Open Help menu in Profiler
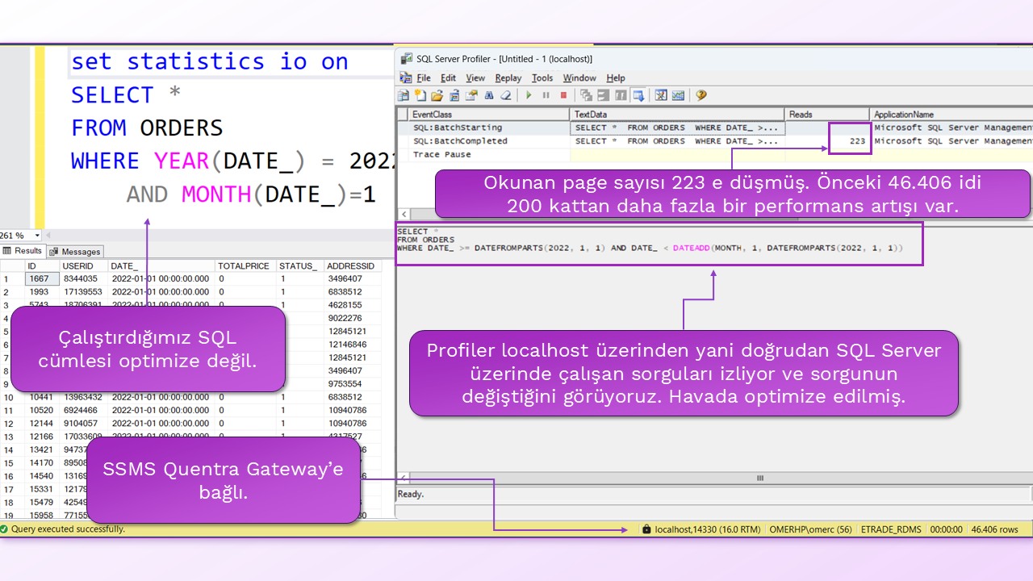 click(616, 78)
